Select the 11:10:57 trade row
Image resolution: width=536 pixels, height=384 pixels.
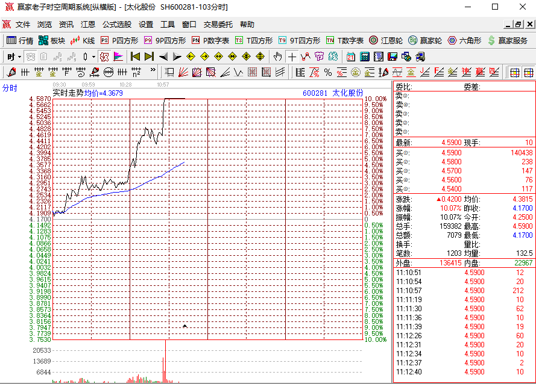[x=464, y=291]
